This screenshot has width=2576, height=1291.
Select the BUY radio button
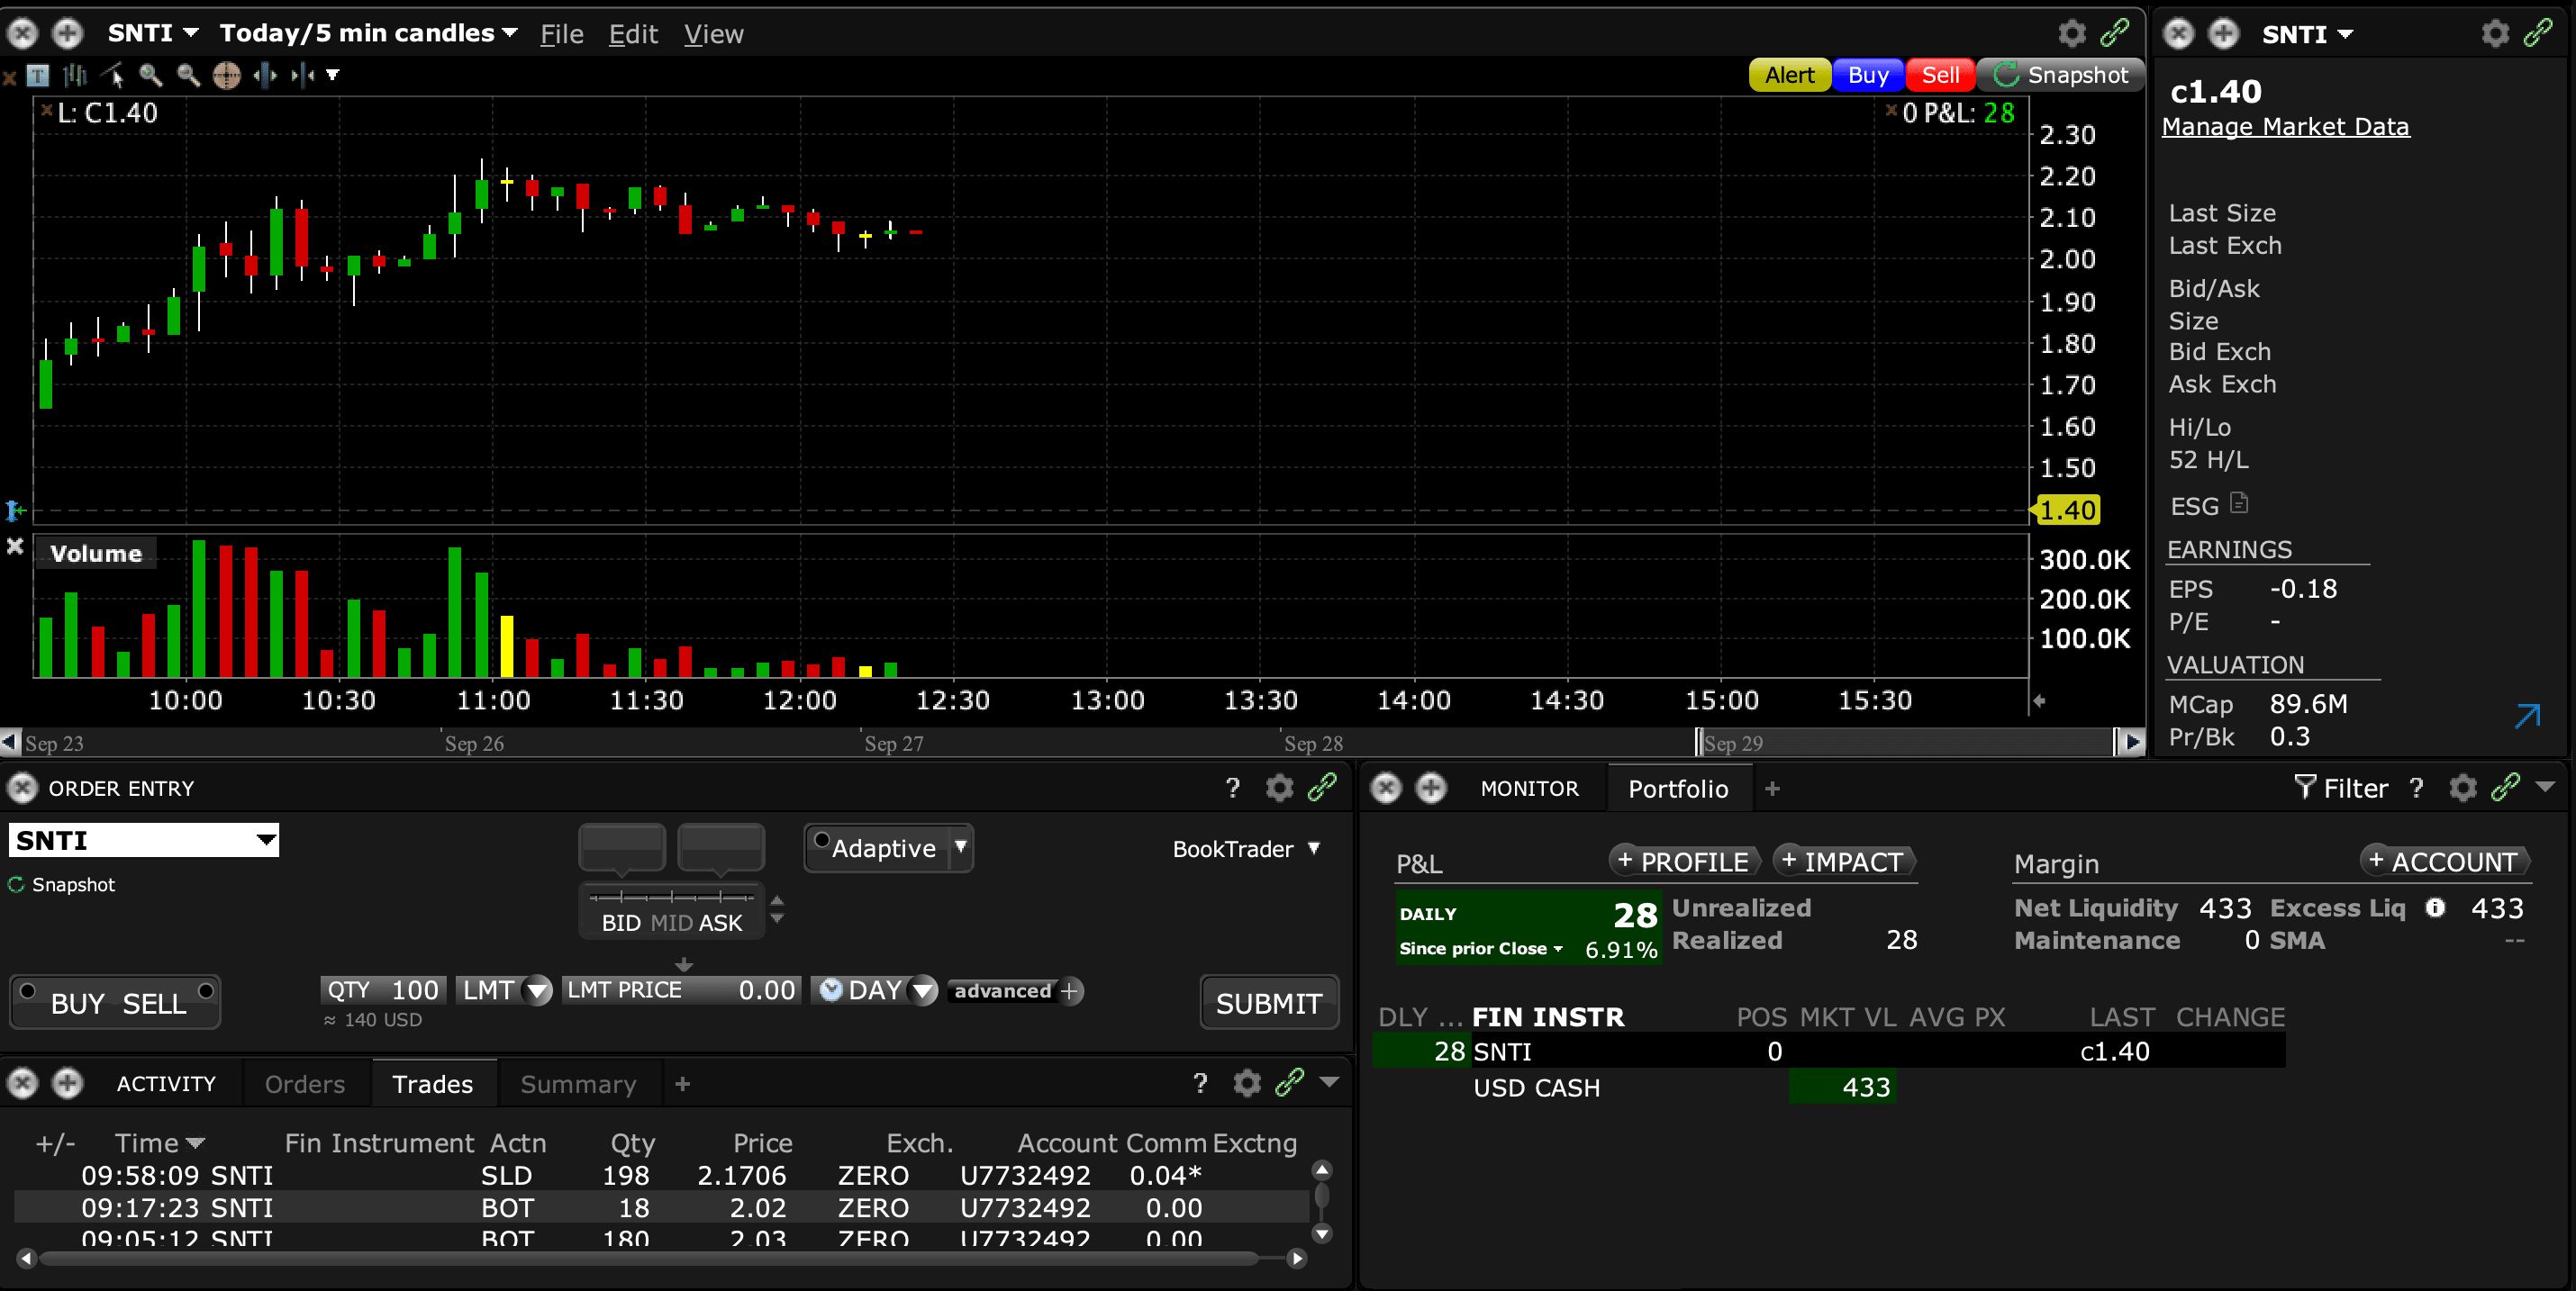point(28,991)
